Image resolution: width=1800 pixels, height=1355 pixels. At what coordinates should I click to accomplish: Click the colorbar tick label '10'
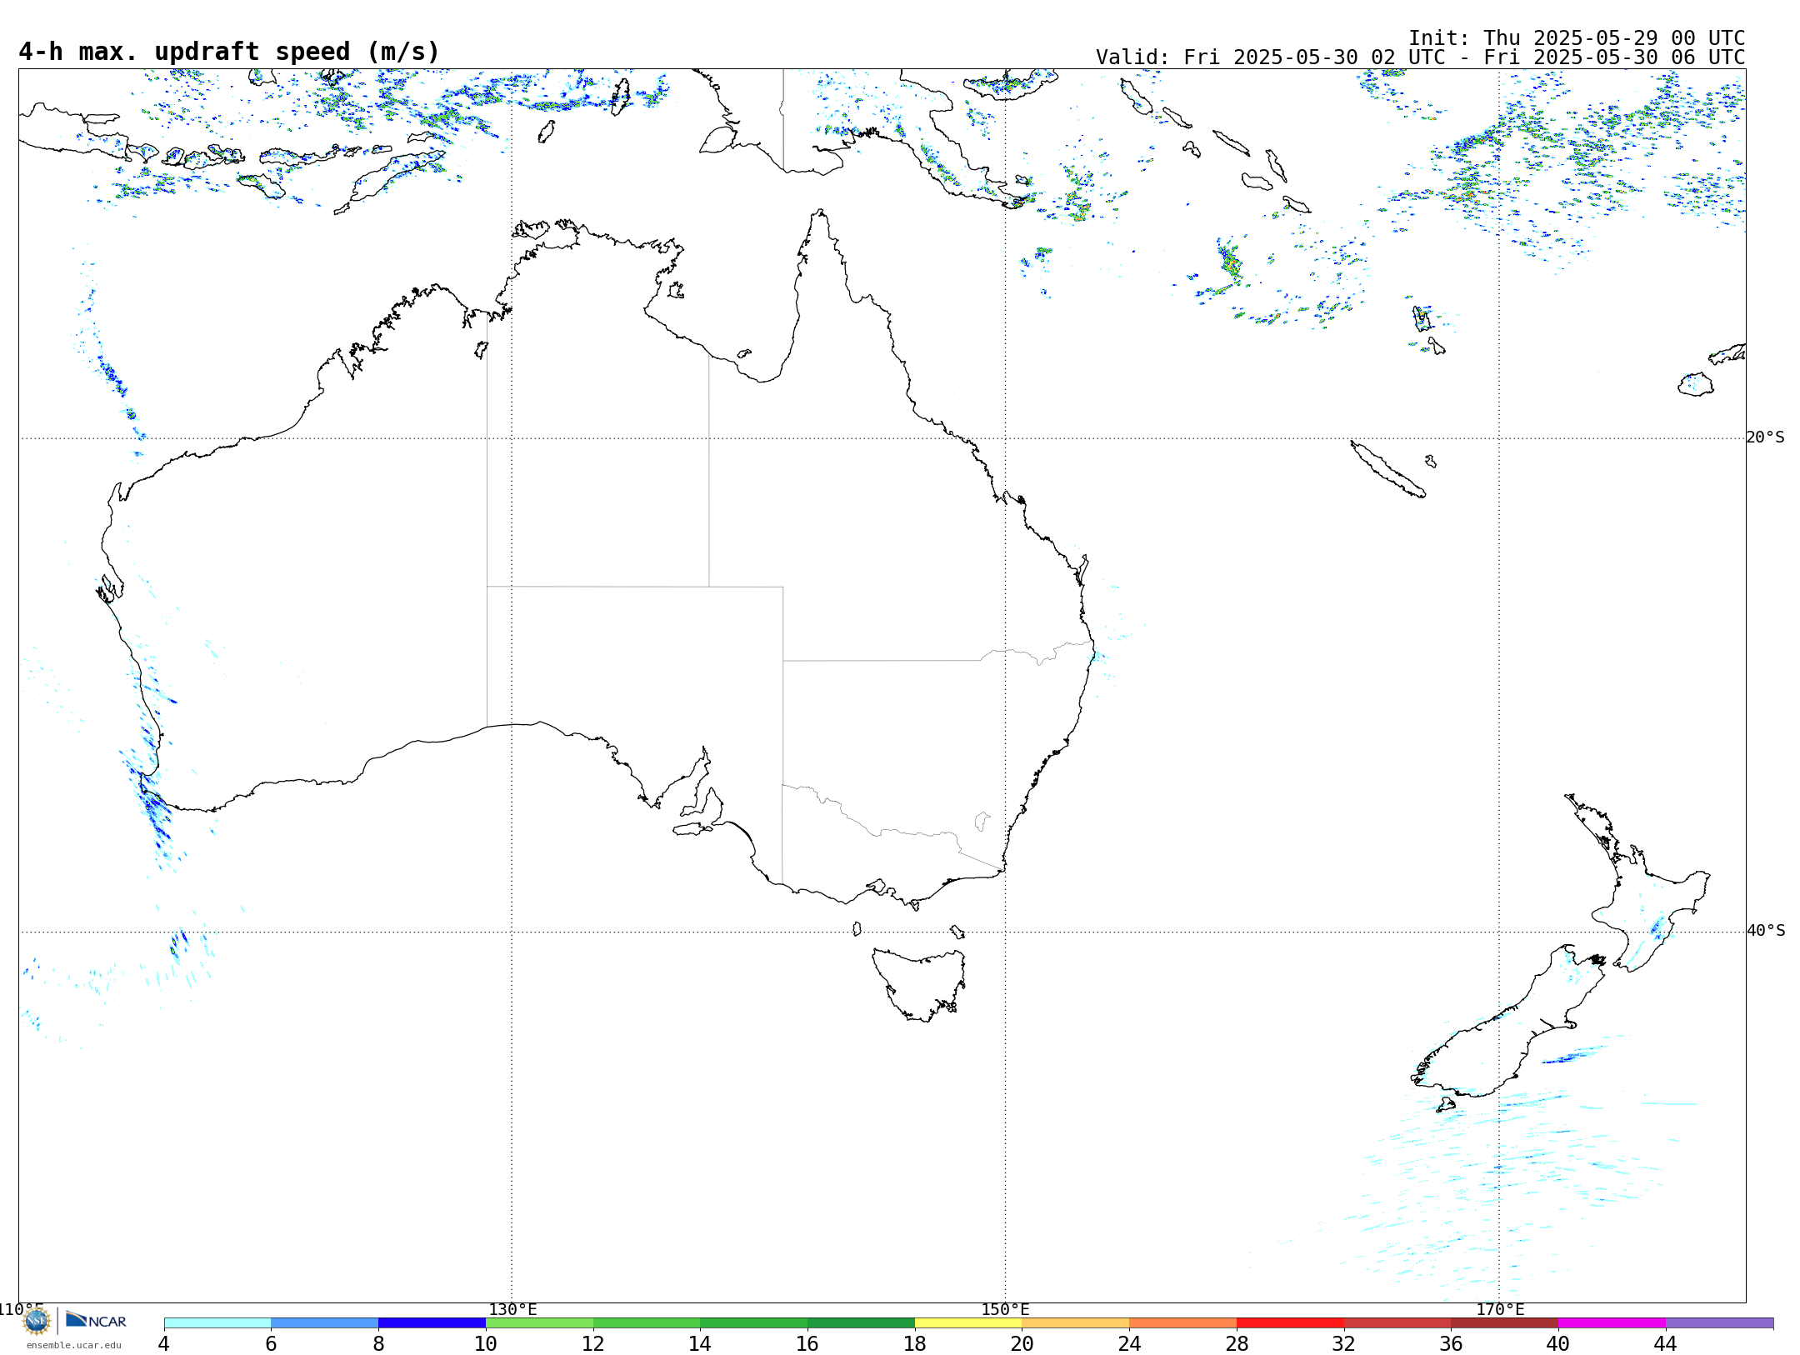tap(486, 1343)
